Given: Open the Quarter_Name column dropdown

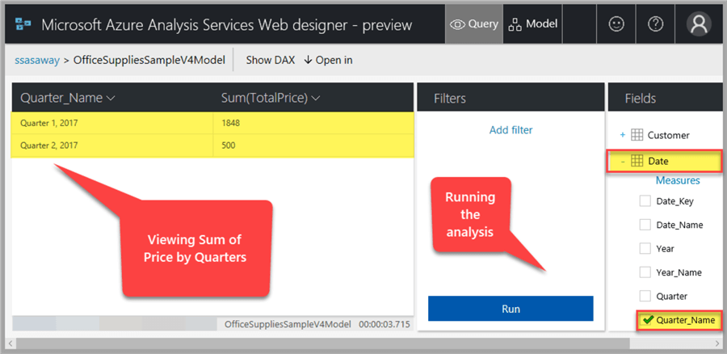Looking at the screenshot, I should coord(111,98).
